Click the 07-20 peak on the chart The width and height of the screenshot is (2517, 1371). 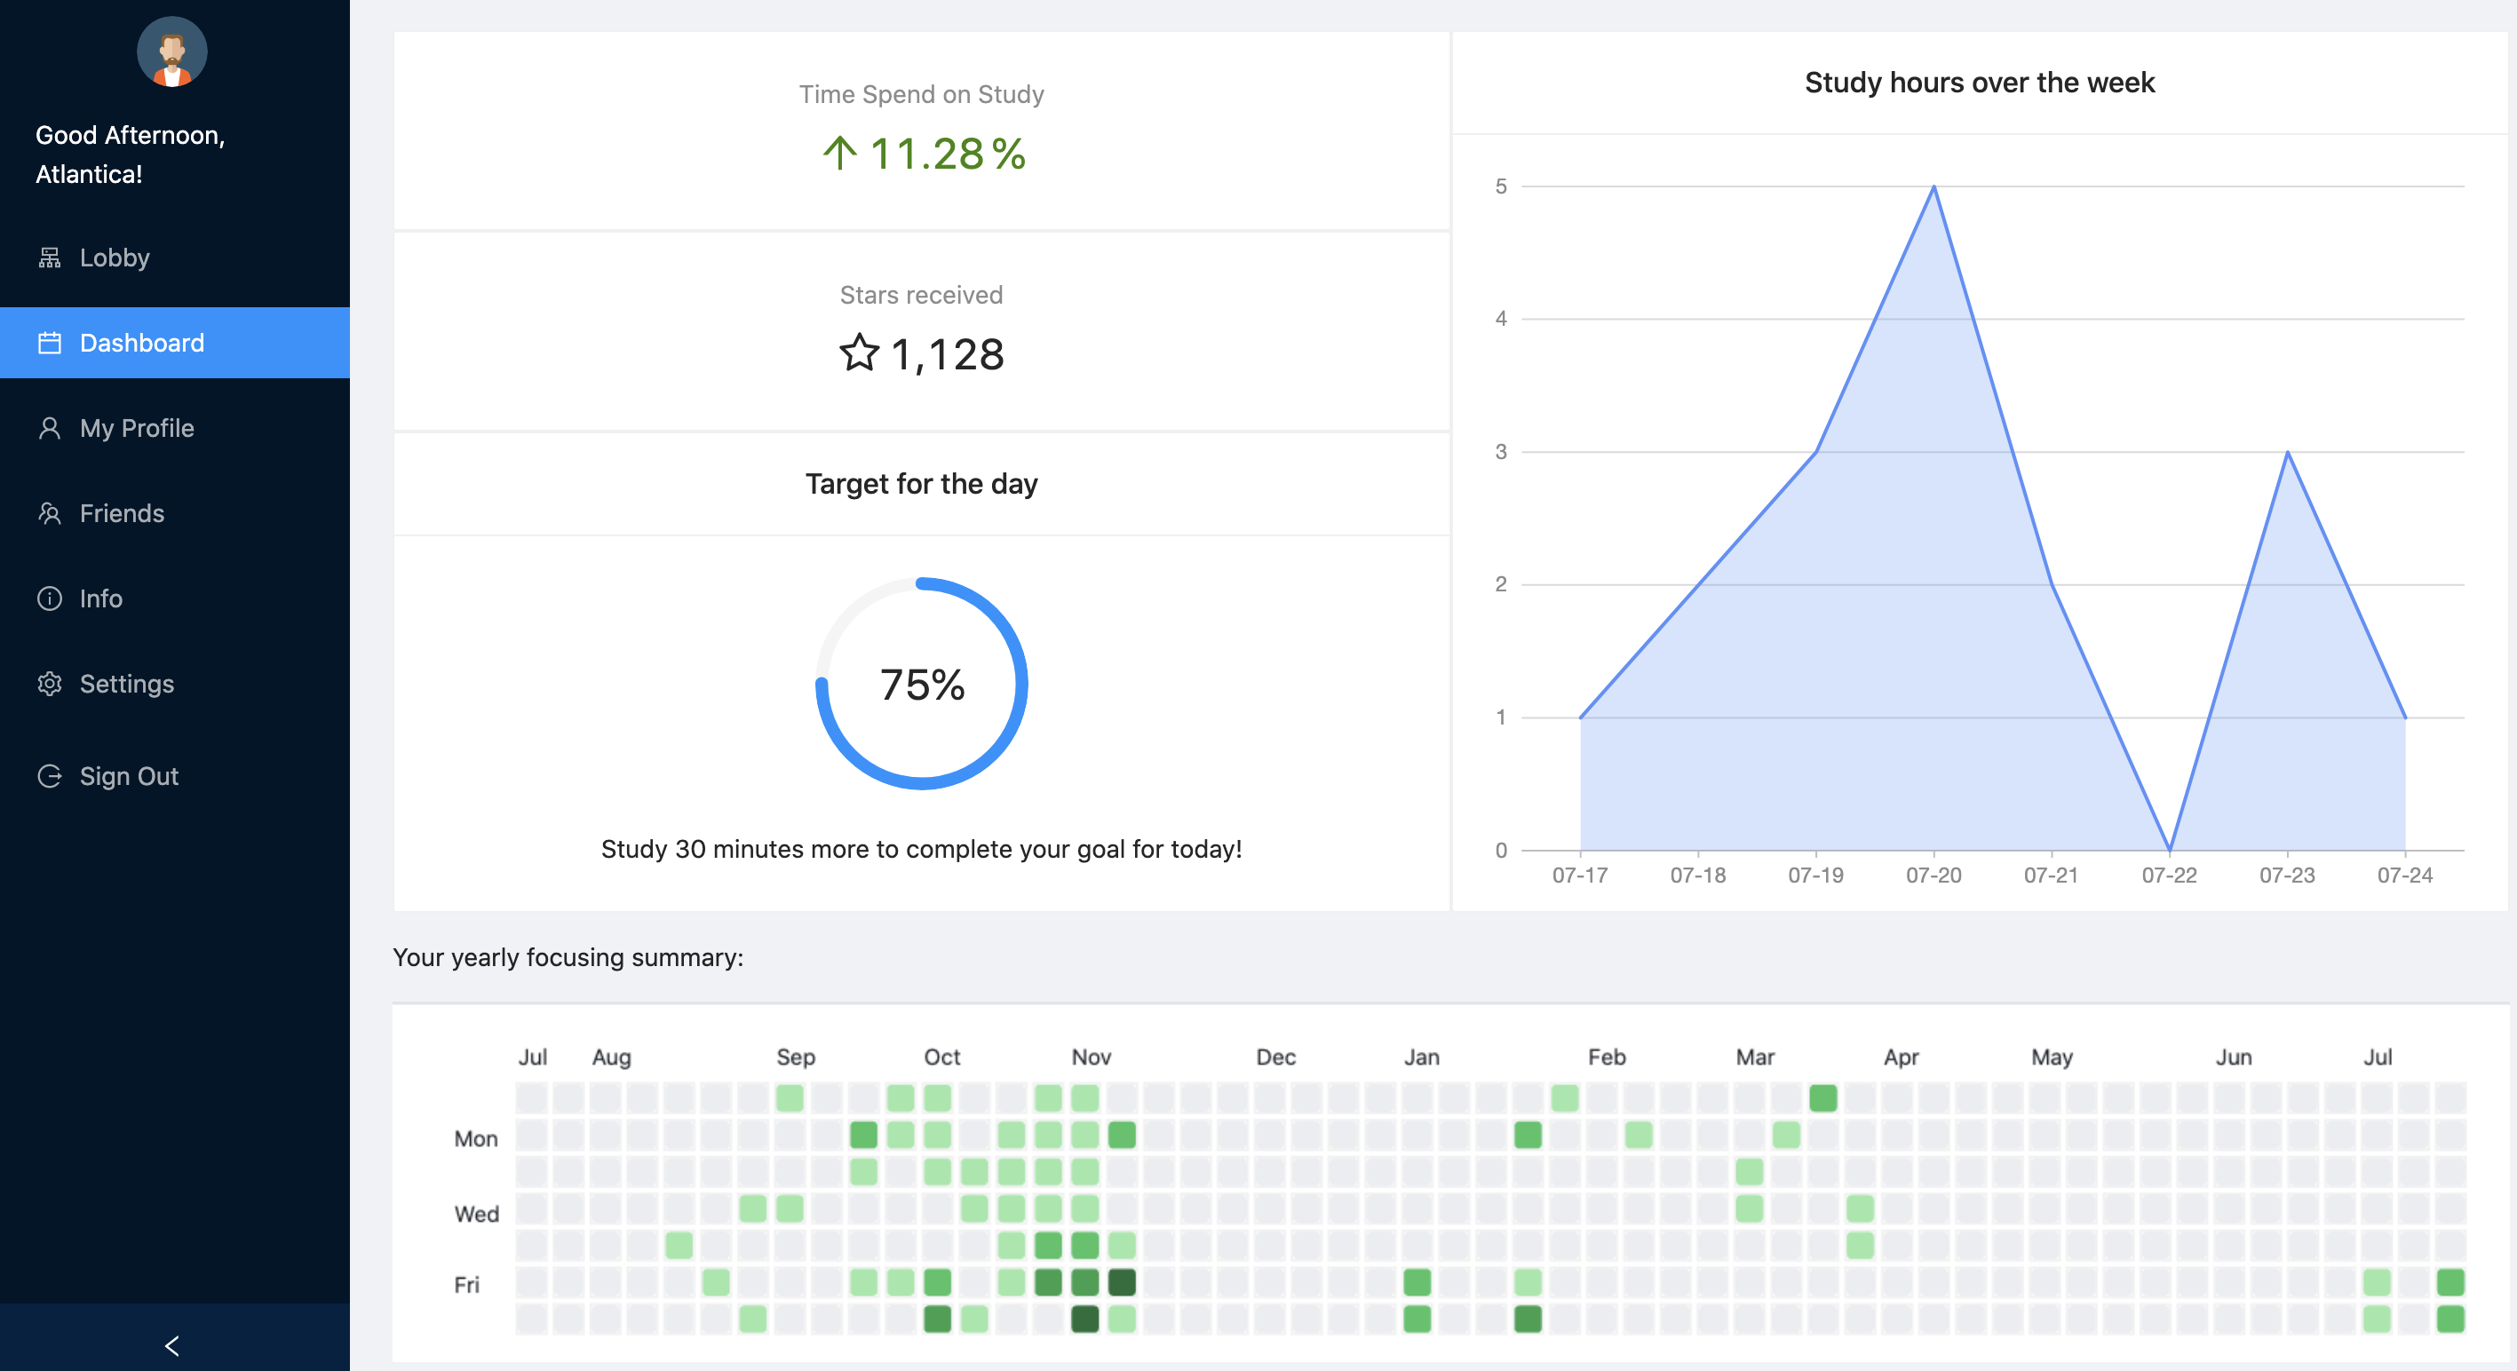click(1933, 186)
